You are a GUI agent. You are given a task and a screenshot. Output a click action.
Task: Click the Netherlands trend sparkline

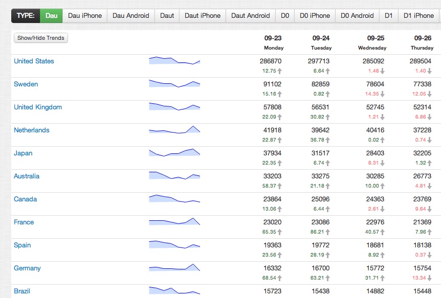click(174, 129)
